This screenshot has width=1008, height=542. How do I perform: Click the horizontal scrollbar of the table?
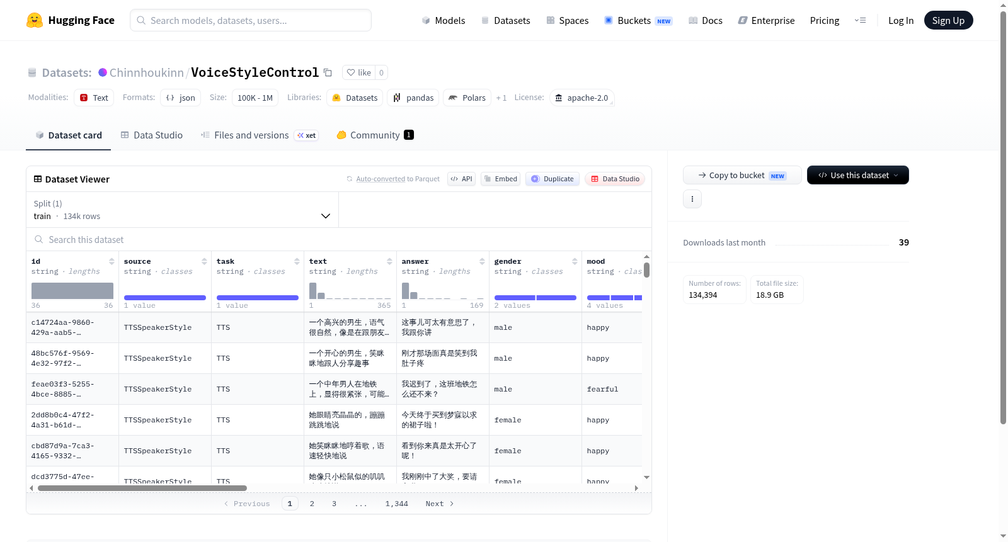coord(142,488)
